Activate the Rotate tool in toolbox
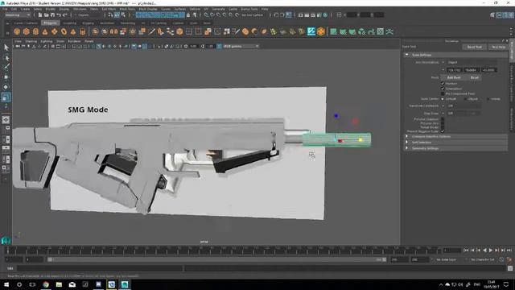Image resolution: width=515 pixels, height=290 pixels. (x=6, y=87)
